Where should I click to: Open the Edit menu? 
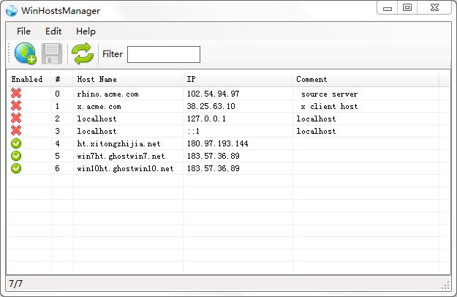point(53,31)
